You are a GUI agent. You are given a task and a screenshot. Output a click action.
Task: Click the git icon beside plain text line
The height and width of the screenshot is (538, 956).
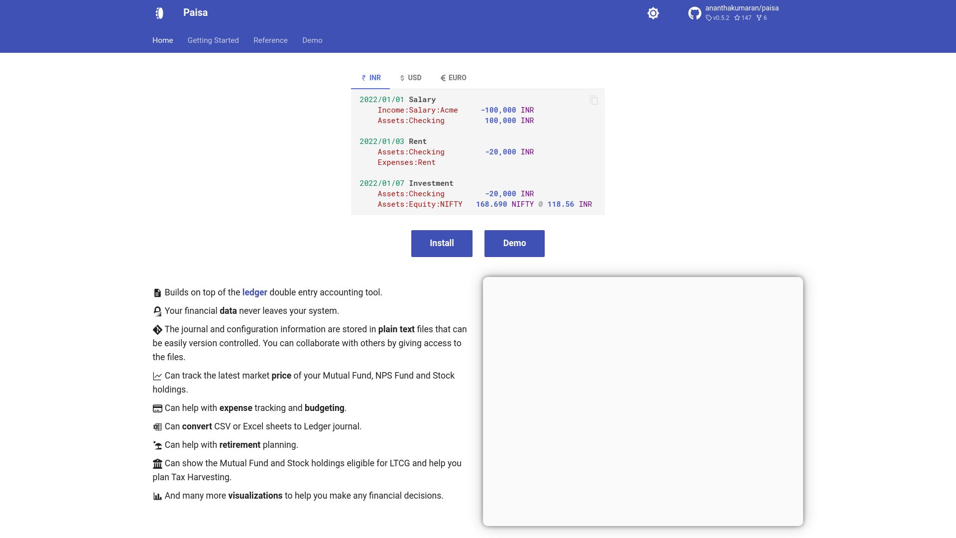157,330
